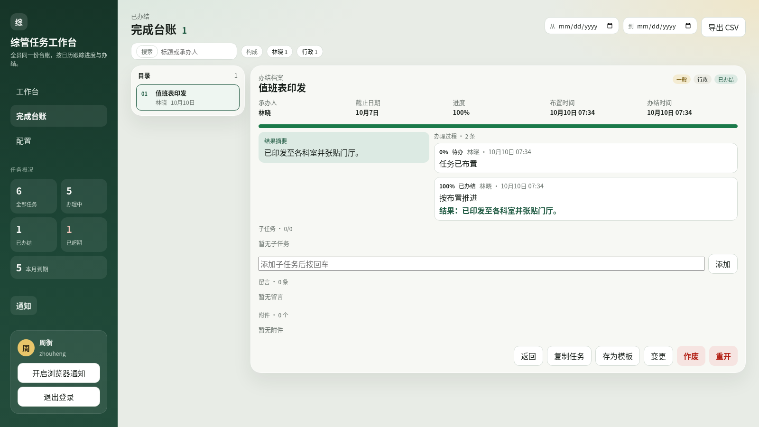This screenshot has width=759, height=427.
Task: Click the 一般 priority tag
Action: [x=682, y=79]
